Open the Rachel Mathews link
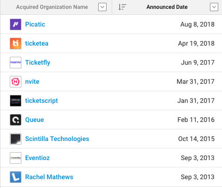 (49, 177)
